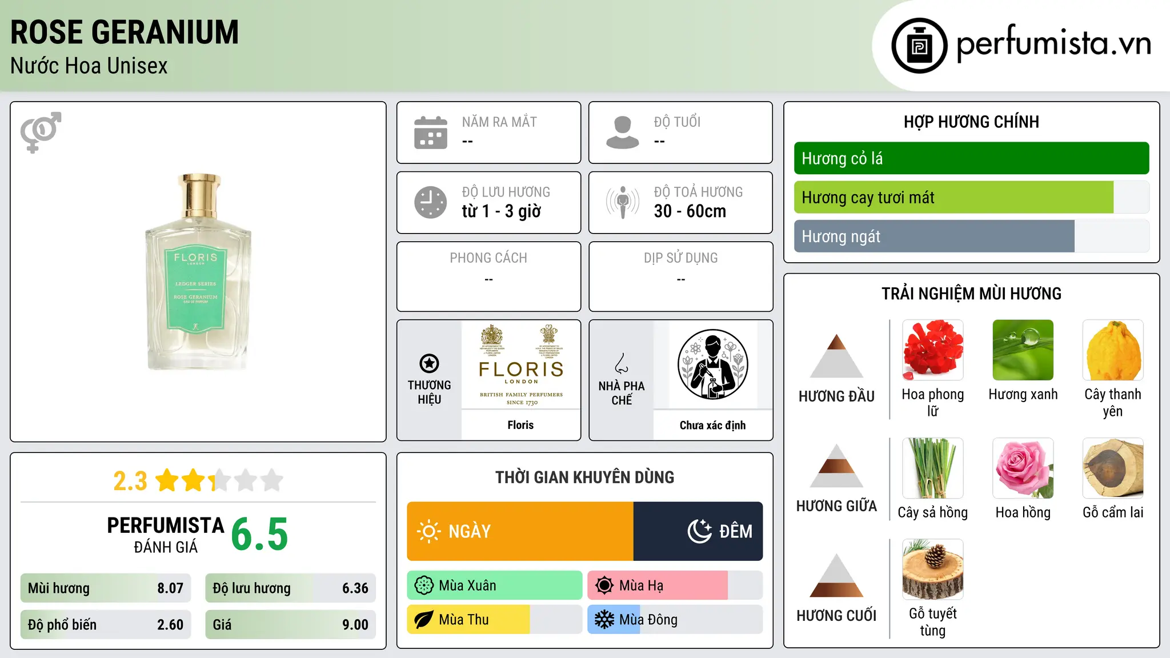Click the Mùa Đông season bar
1170x658 pixels.
click(675, 620)
